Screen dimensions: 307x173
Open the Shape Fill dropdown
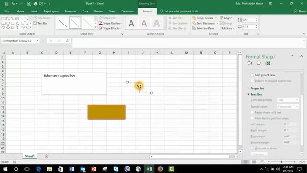[108, 18]
